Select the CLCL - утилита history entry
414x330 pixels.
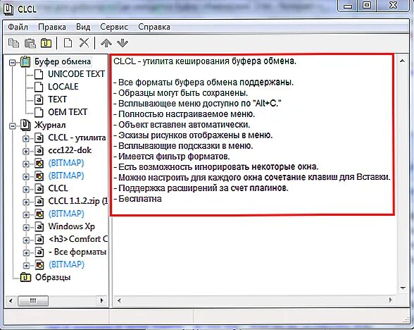click(x=77, y=137)
